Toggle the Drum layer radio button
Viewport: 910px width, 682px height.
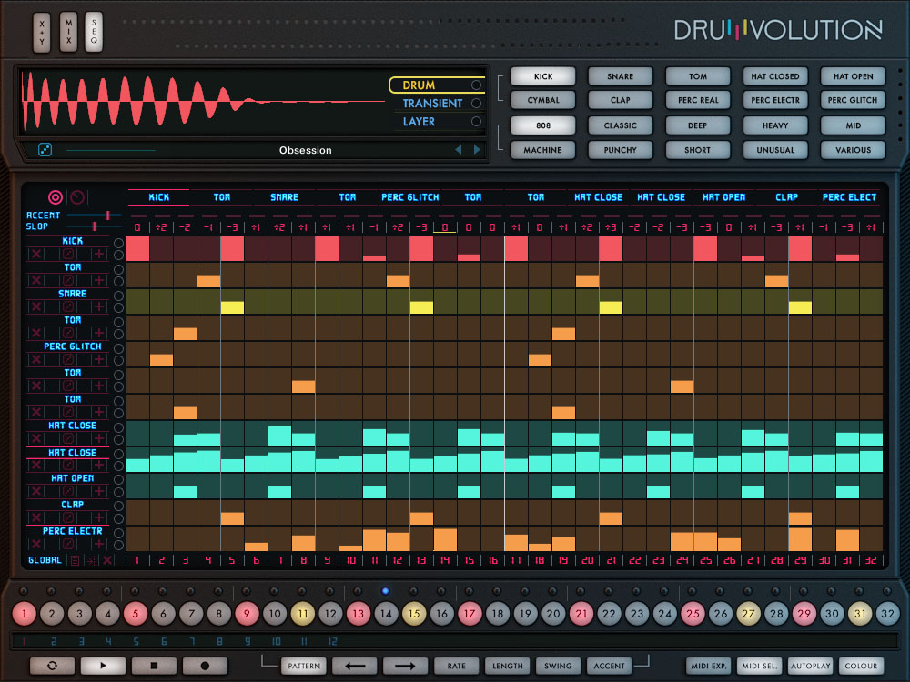(x=476, y=85)
